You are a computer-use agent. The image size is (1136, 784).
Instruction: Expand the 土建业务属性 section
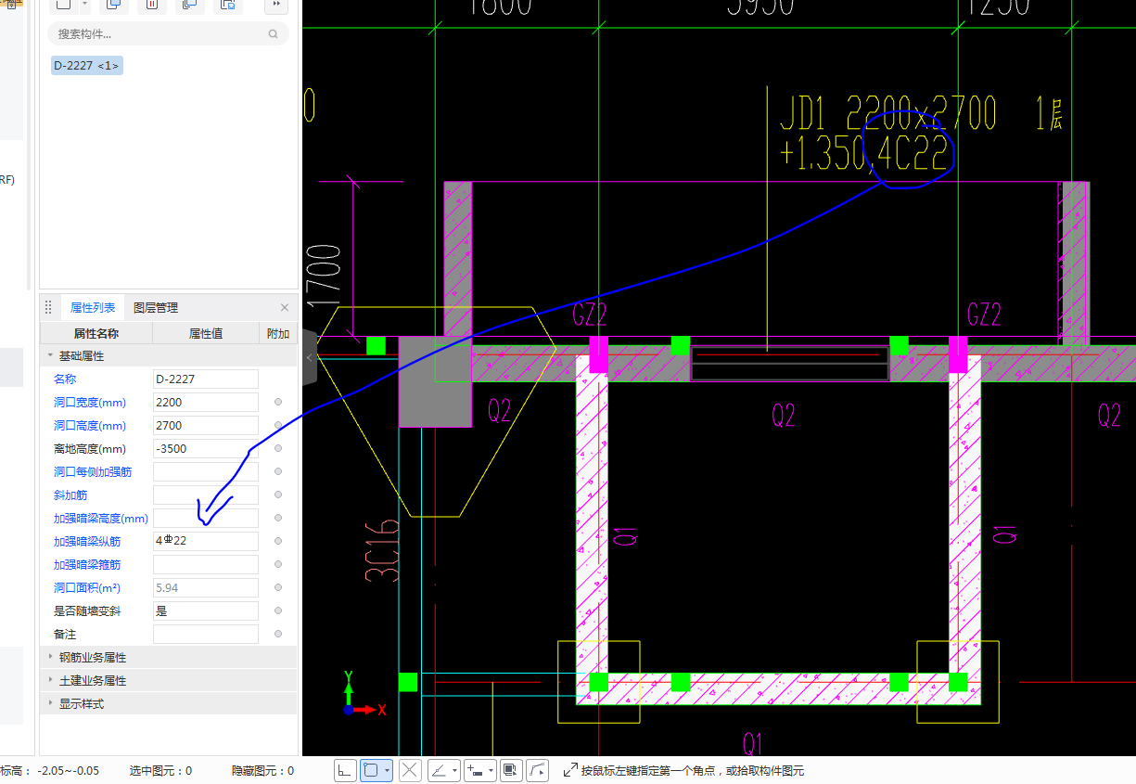(x=93, y=680)
